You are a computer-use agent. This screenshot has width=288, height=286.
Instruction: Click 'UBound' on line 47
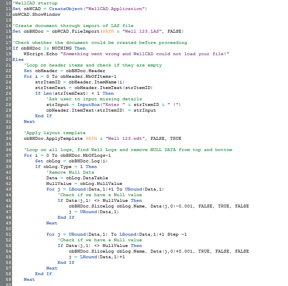[88, 212]
